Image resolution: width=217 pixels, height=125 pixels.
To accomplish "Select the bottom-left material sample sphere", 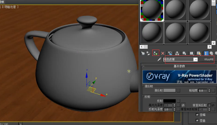I will tap(152, 33).
